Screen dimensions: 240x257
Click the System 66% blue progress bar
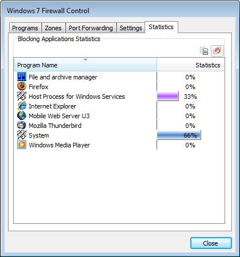pyautogui.click(x=179, y=135)
